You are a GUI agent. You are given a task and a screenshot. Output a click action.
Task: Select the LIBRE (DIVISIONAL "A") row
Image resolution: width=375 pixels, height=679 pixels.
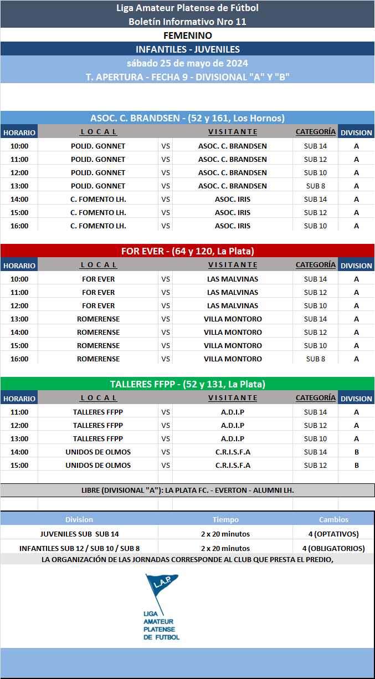[x=187, y=491]
